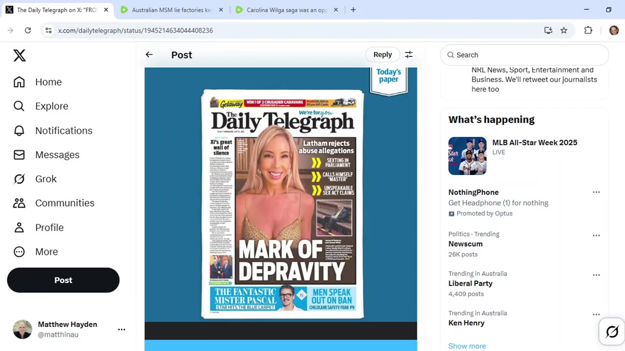The image size is (625, 351).
Task: Open browser extensions puzzle icon
Action: pos(588,30)
